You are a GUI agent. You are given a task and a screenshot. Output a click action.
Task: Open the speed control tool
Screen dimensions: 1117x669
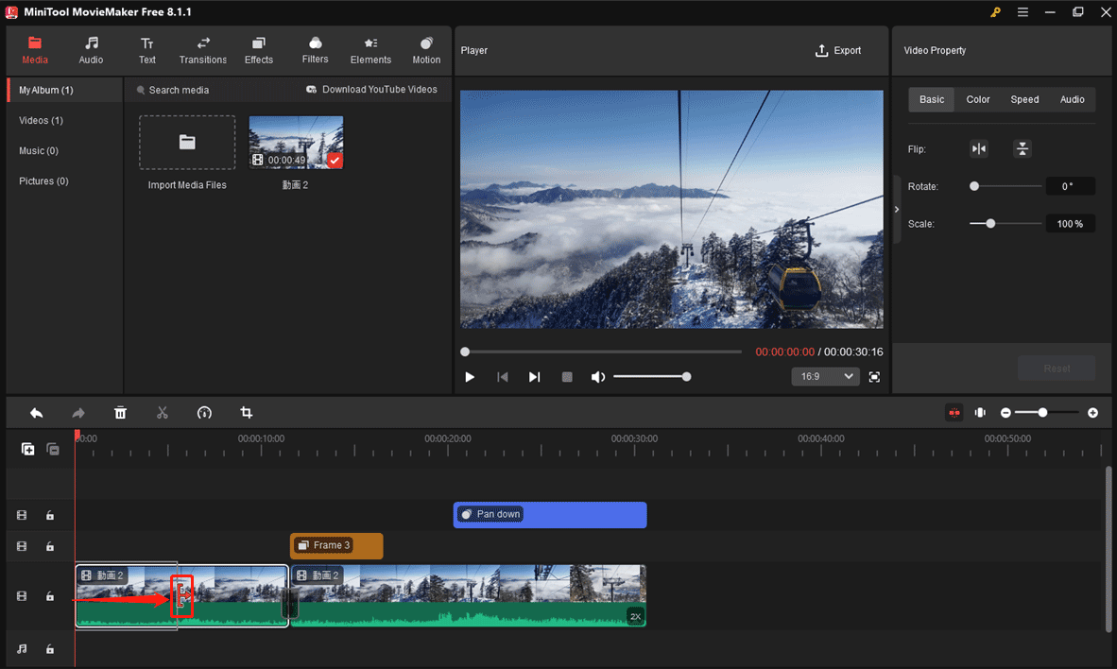[204, 413]
